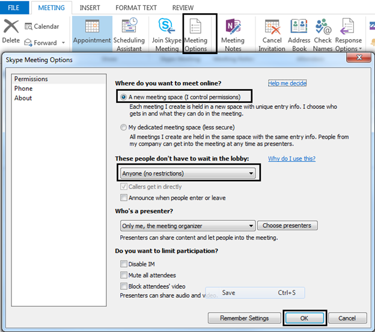Open the Scheduling Assistant

129,34
